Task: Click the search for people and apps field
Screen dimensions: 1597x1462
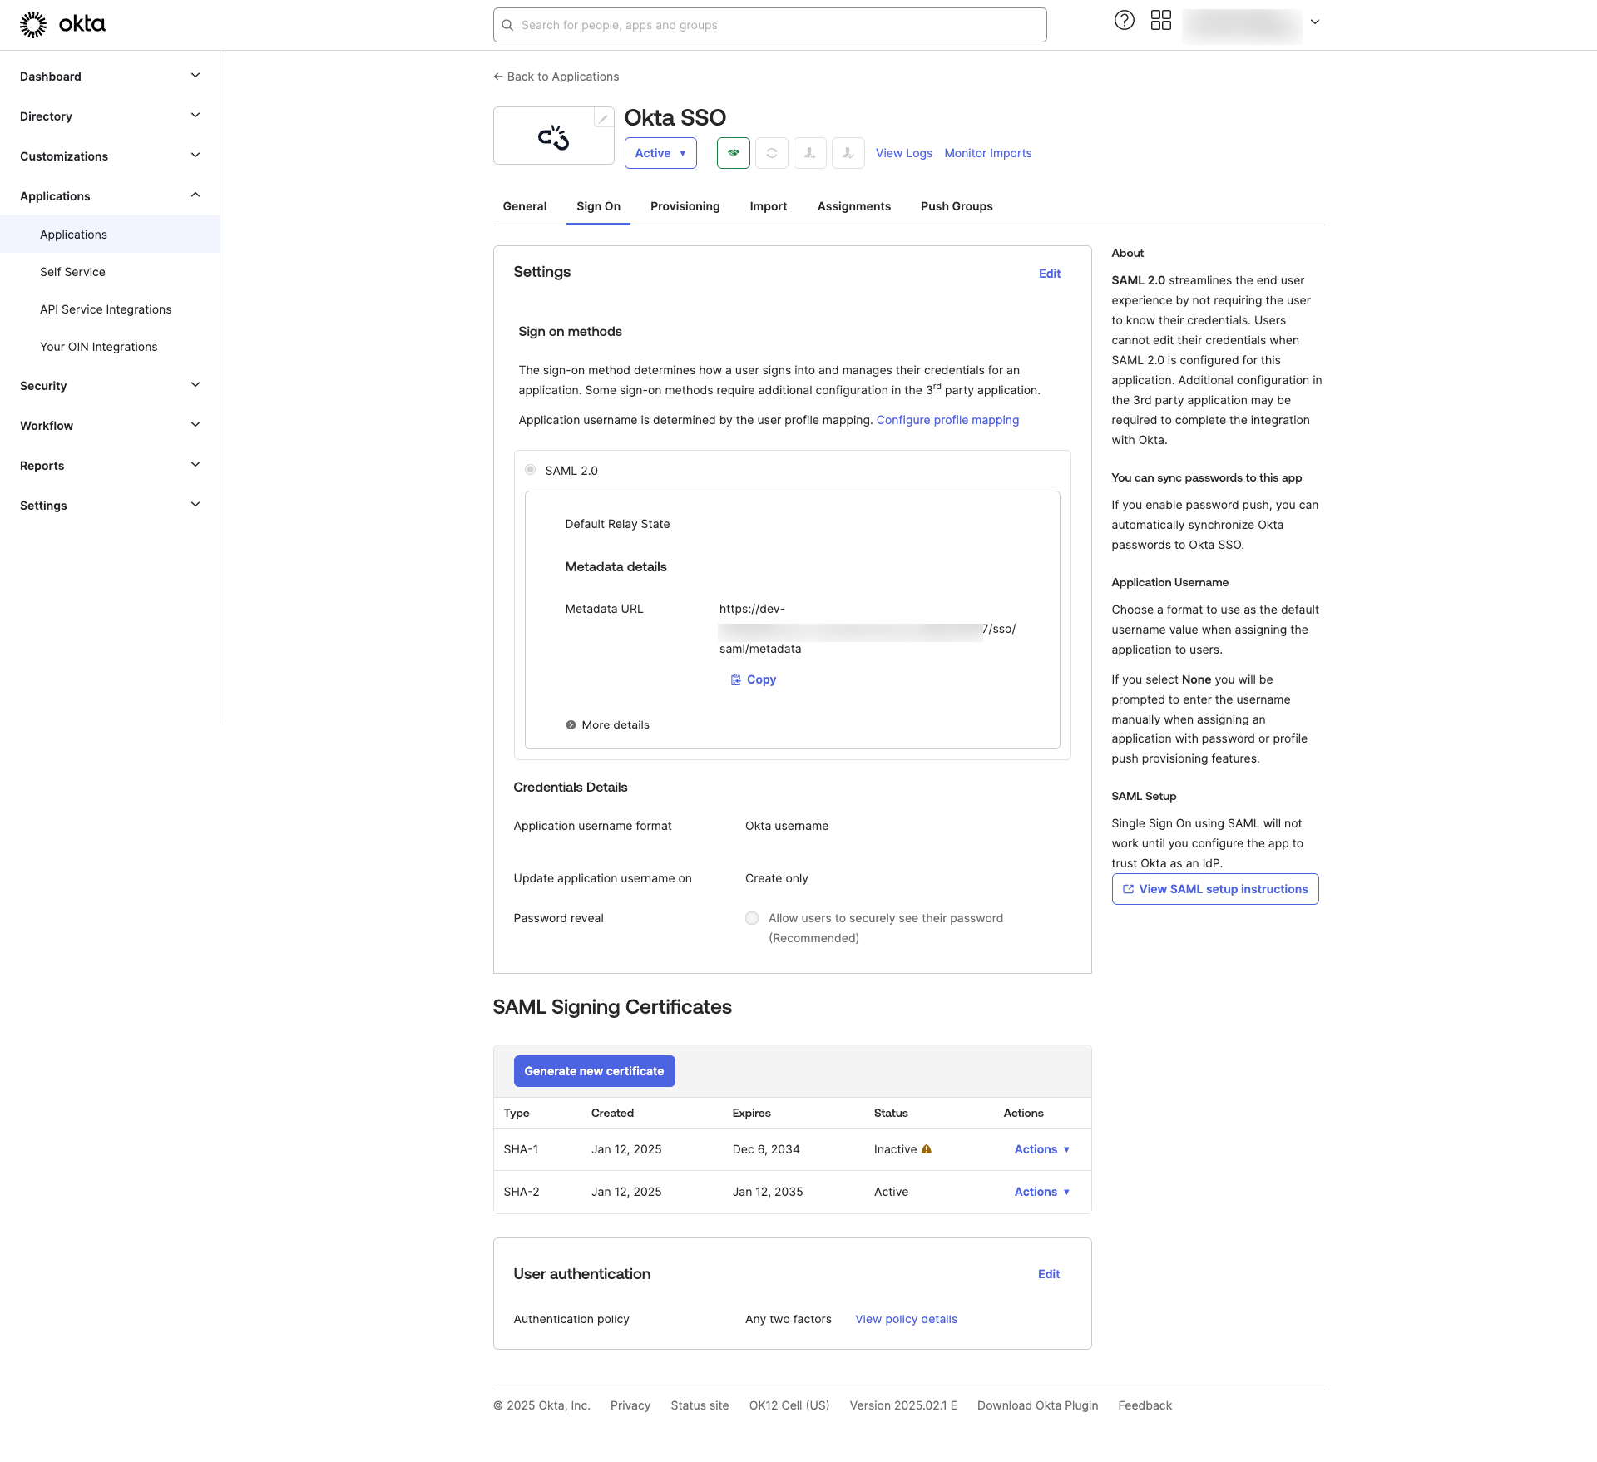Action: tap(769, 25)
